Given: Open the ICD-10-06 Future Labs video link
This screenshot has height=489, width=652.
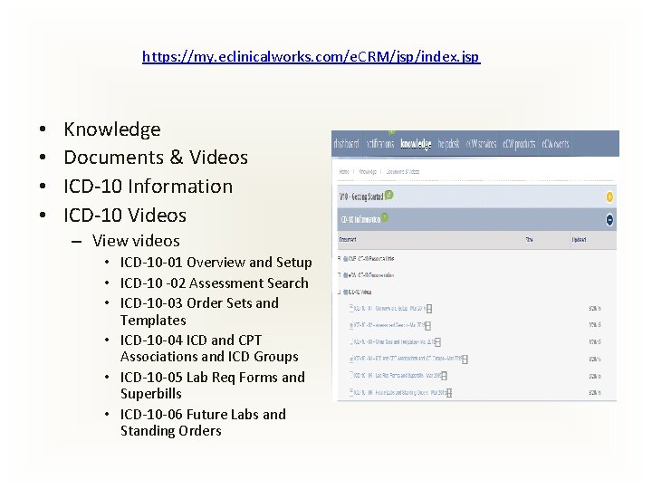Looking at the screenshot, I should click(x=400, y=392).
